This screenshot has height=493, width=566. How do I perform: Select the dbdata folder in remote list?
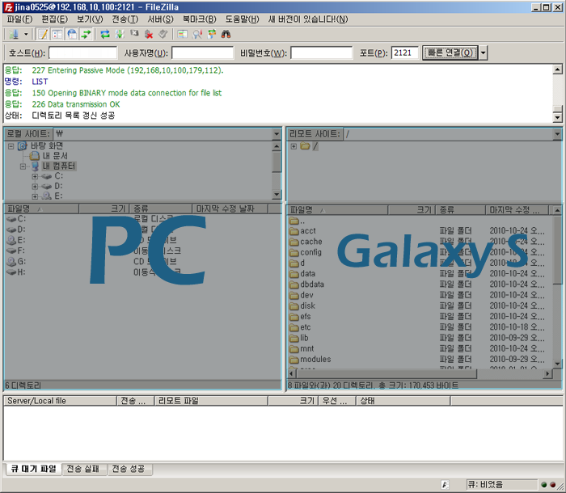(312, 284)
